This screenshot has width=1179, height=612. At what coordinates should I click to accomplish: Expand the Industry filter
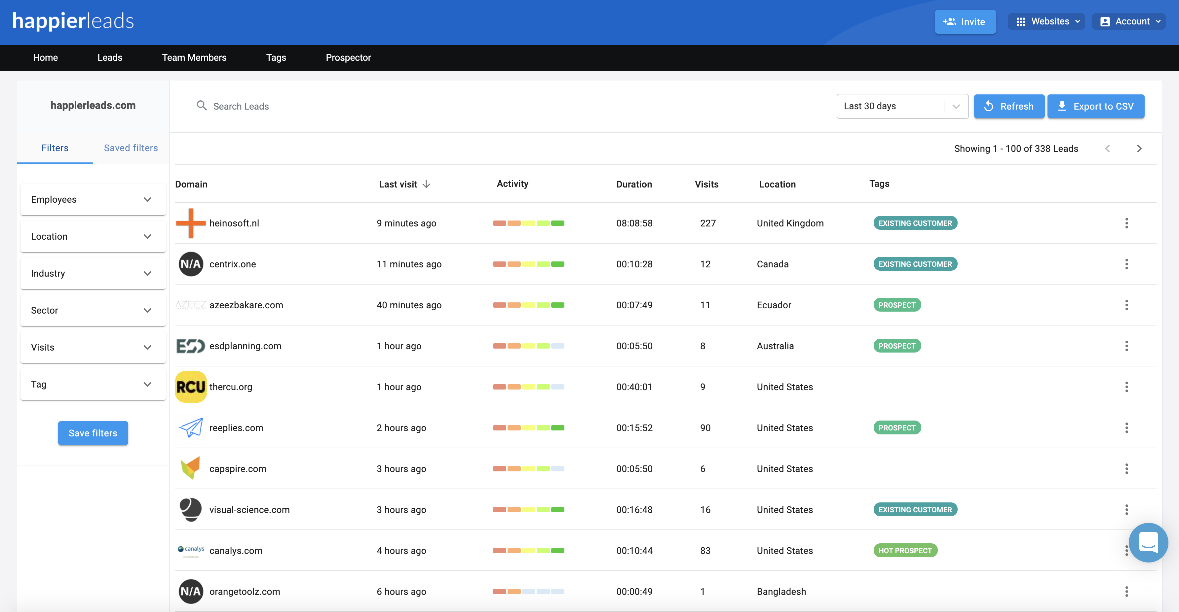click(93, 273)
